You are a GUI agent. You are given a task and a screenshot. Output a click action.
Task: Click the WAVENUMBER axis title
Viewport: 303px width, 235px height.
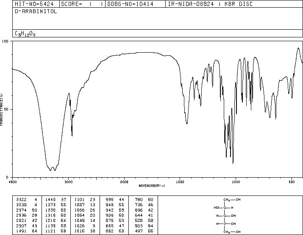pos(152,186)
